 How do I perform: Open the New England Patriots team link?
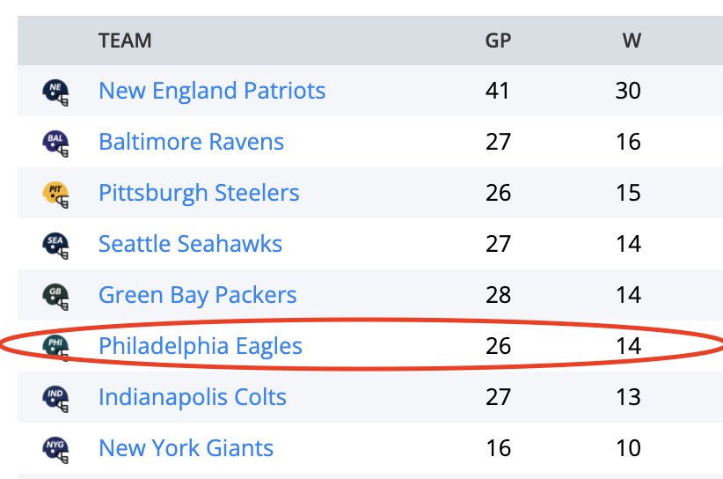pyautogui.click(x=212, y=91)
